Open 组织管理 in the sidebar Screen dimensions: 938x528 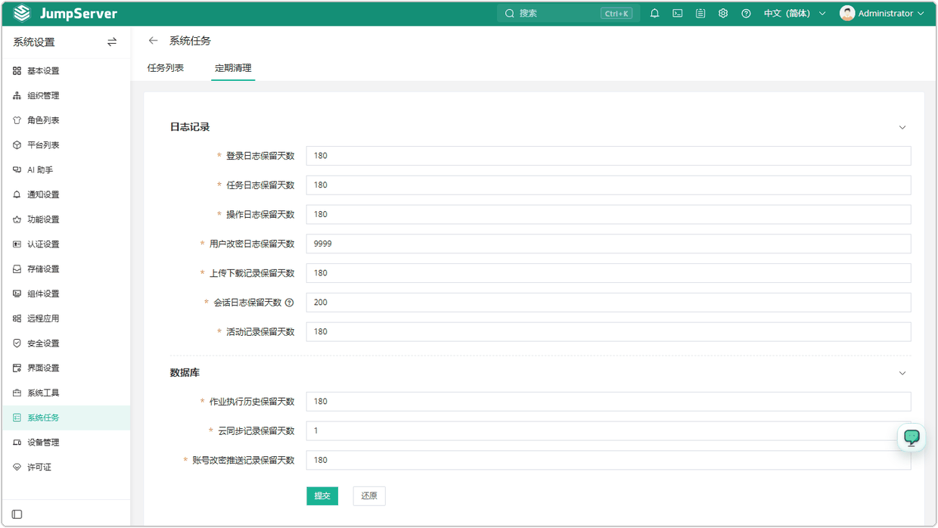65,96
